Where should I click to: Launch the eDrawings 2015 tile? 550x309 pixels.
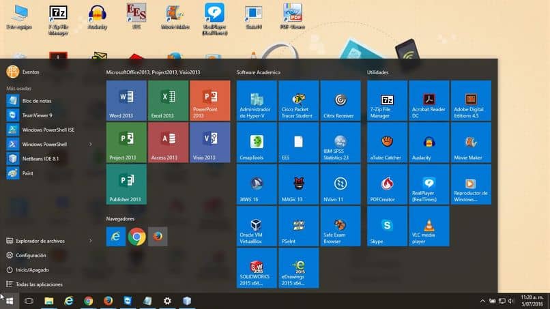(298, 268)
